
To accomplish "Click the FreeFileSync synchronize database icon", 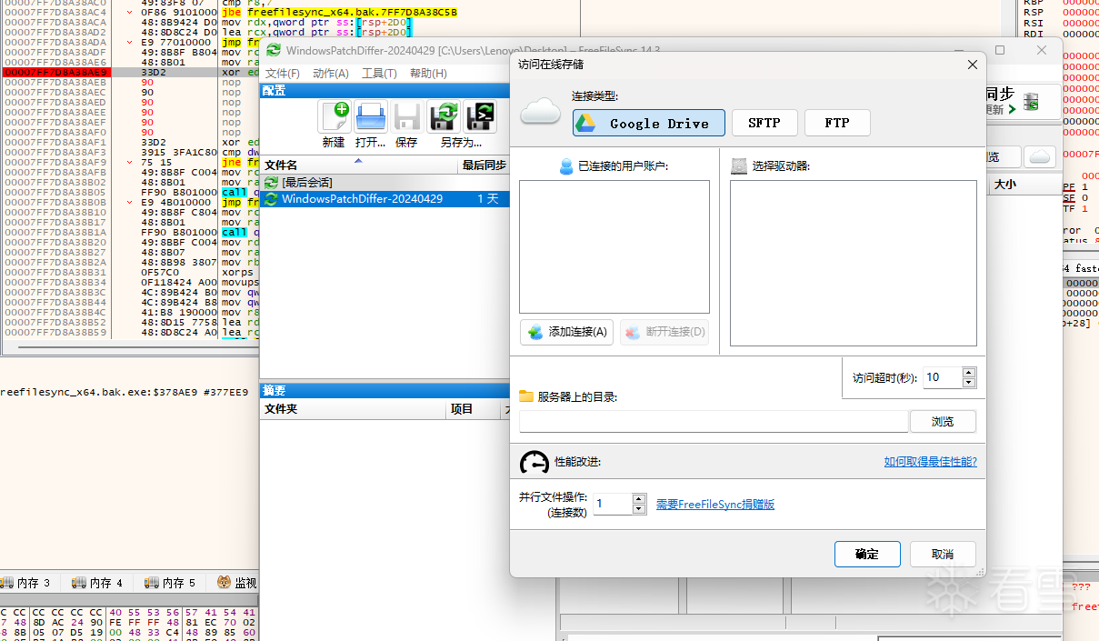I will 1031,102.
